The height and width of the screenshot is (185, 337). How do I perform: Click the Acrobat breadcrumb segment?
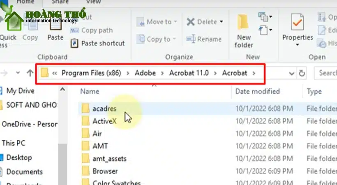pyautogui.click(x=235, y=73)
